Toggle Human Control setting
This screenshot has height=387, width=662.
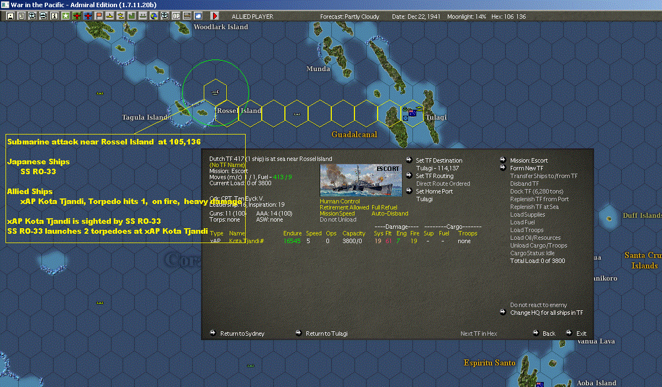(x=340, y=202)
